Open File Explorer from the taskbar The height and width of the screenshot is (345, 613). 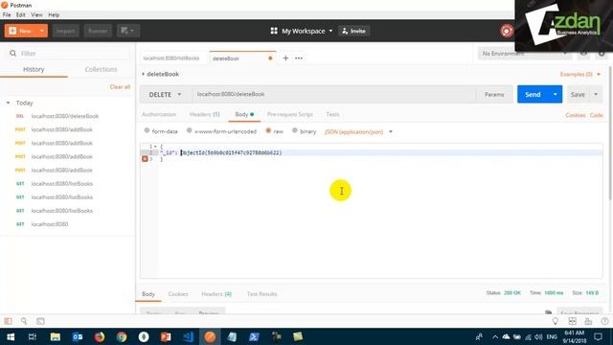[56, 336]
